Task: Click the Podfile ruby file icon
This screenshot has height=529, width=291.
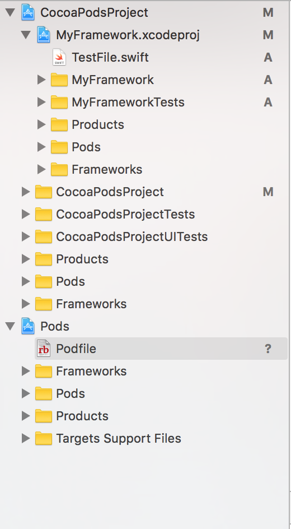Action: tap(44, 349)
